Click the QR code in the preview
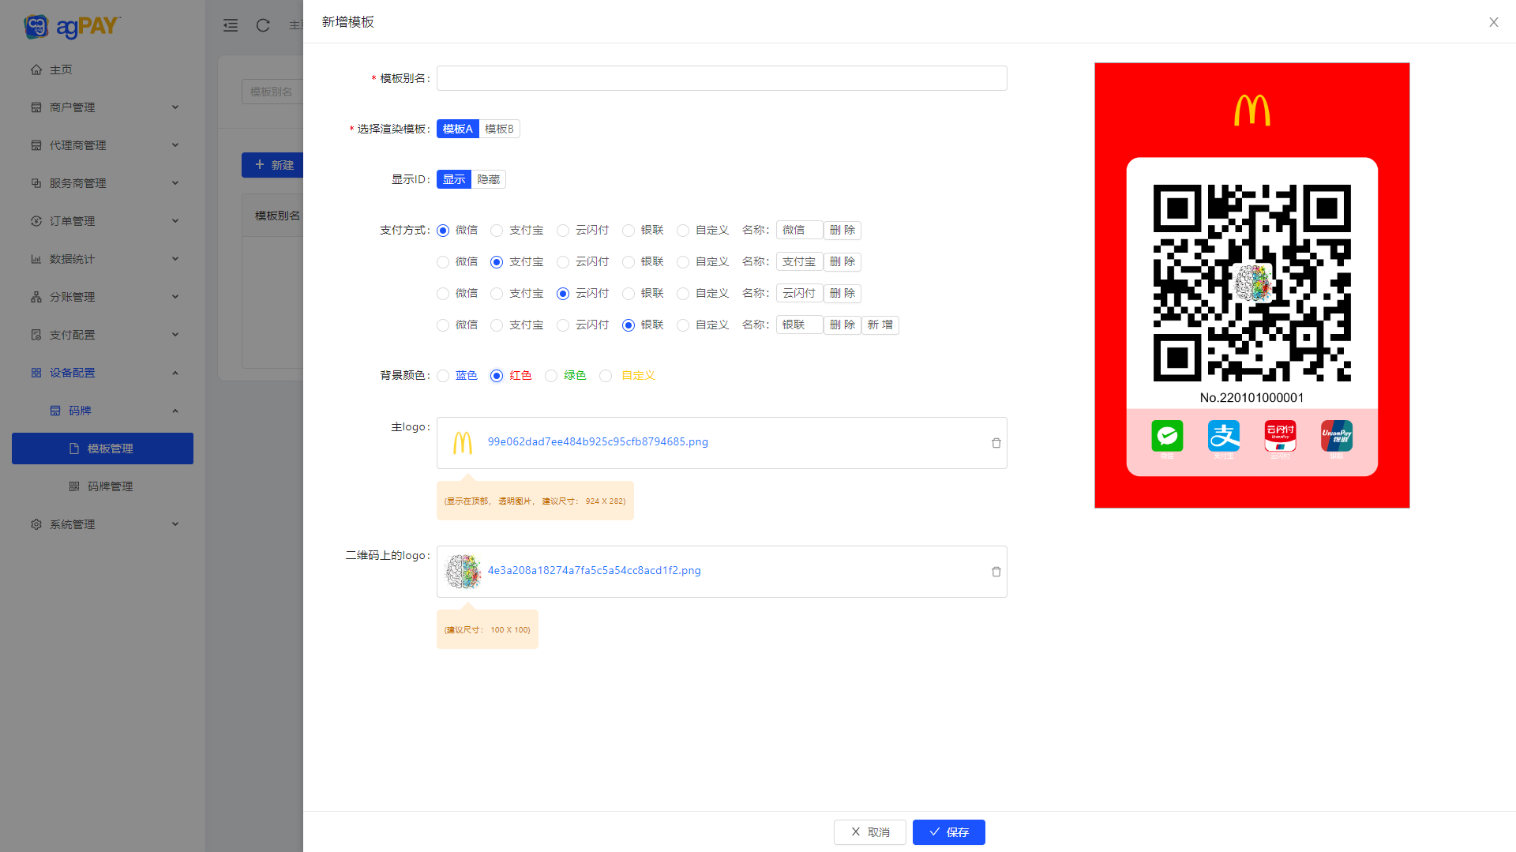 point(1252,283)
